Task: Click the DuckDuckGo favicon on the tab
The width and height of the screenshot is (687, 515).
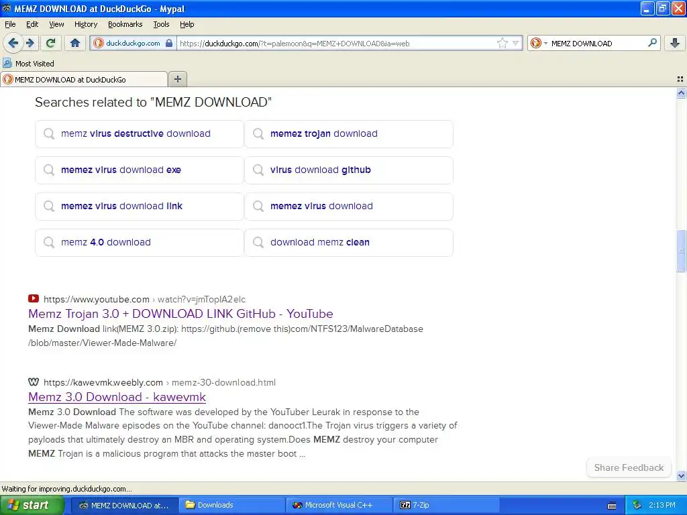Action: click(8, 79)
